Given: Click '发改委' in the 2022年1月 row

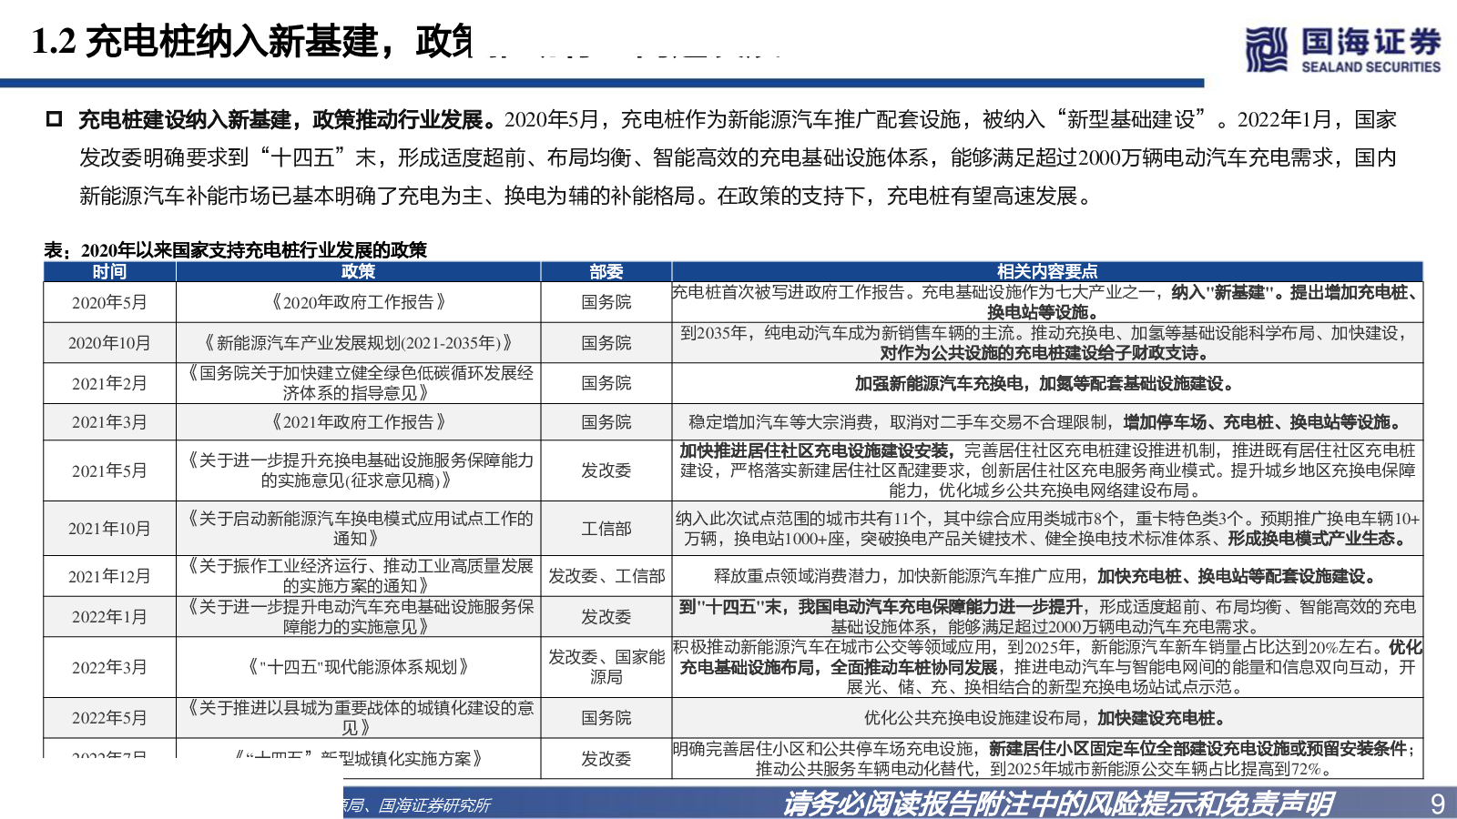Looking at the screenshot, I should pos(606,617).
